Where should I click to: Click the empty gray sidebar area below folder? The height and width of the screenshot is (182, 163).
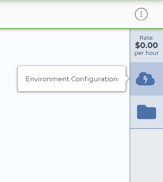pyautogui.click(x=147, y=155)
